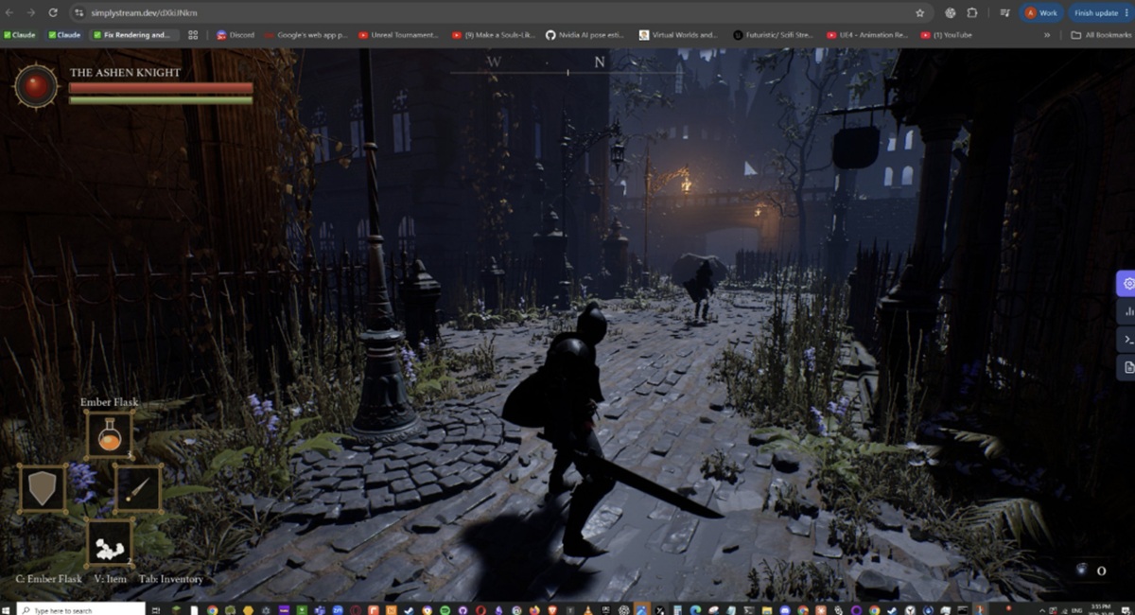
Task: Open the apps grid icon in bookmarks bar
Action: click(193, 35)
